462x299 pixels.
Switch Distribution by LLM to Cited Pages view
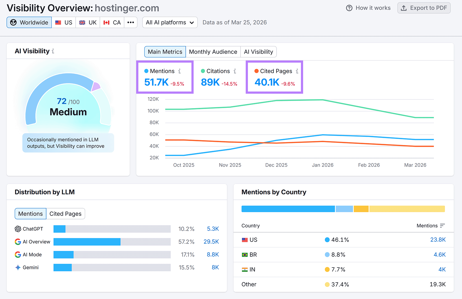[x=65, y=214]
